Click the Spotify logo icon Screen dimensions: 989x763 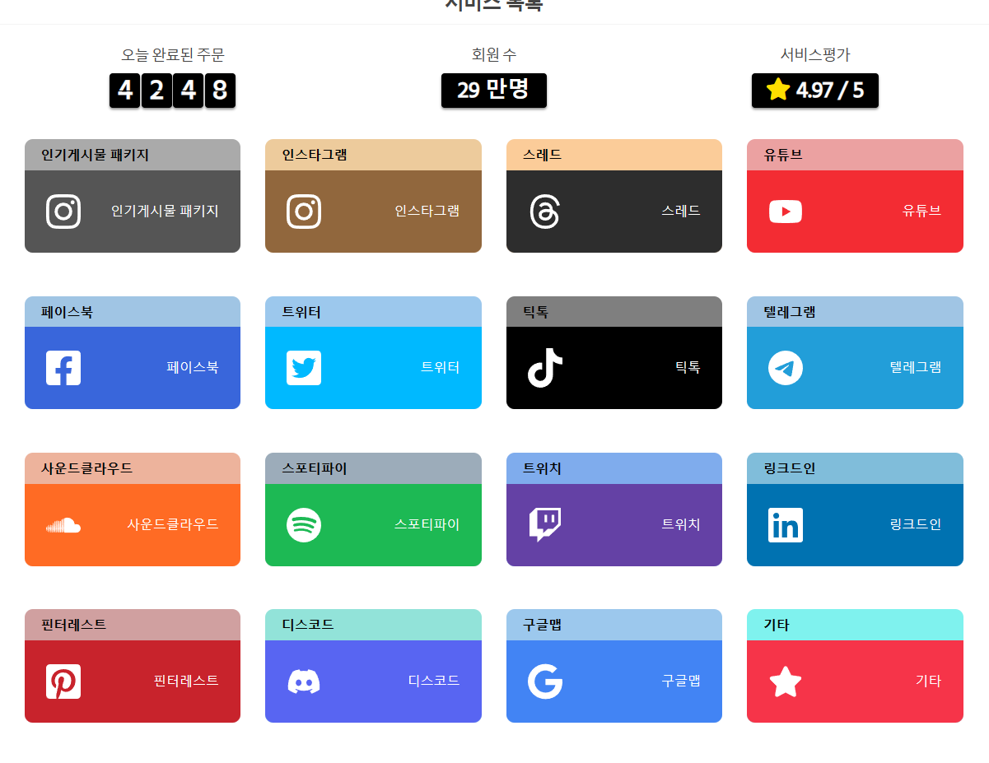(x=304, y=525)
